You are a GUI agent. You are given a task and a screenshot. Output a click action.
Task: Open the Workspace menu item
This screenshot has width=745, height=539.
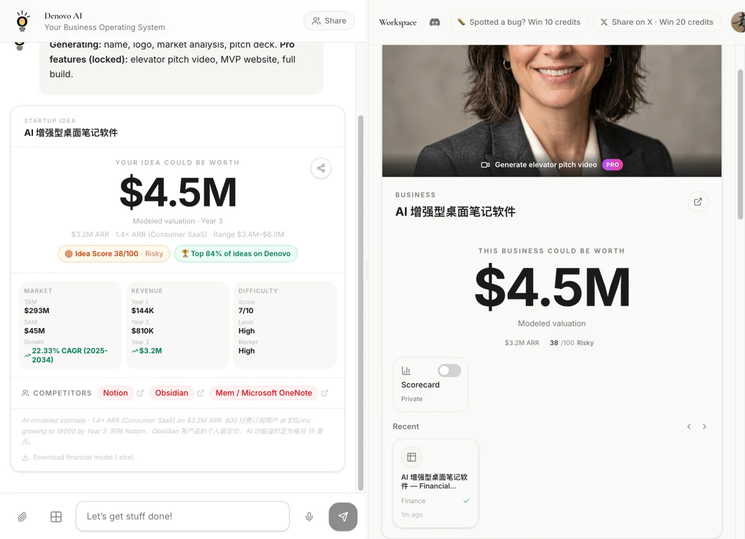pyautogui.click(x=398, y=22)
